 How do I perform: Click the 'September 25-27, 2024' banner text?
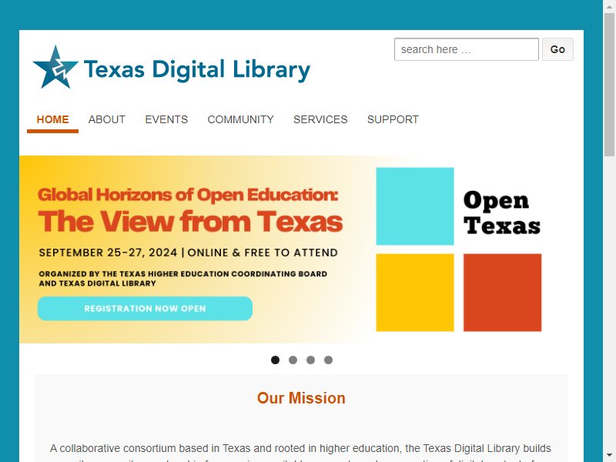pyautogui.click(x=108, y=253)
